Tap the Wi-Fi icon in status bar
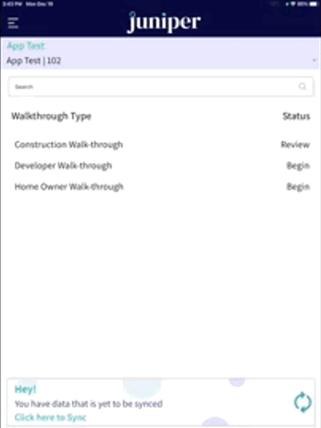Viewport: 321px width, 428px height. pyautogui.click(x=293, y=4)
